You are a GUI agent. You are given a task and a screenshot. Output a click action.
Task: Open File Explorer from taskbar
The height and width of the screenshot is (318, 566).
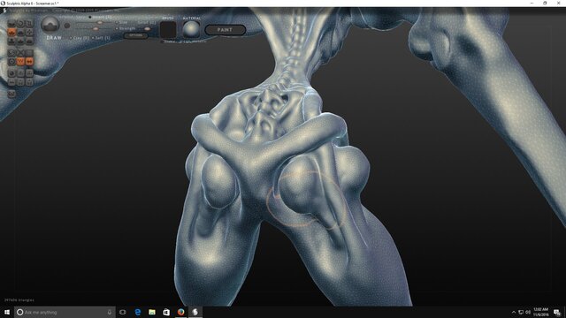coord(152,312)
